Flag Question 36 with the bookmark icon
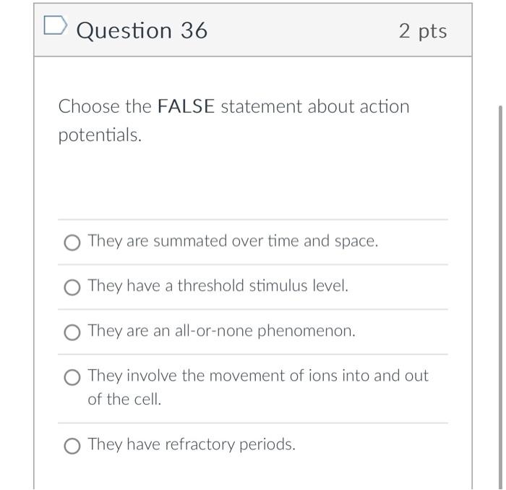 (x=53, y=28)
